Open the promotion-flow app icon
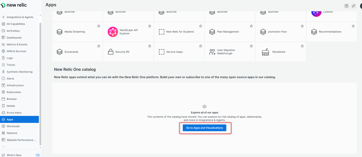Screen dimensions: 362x157 263,32
